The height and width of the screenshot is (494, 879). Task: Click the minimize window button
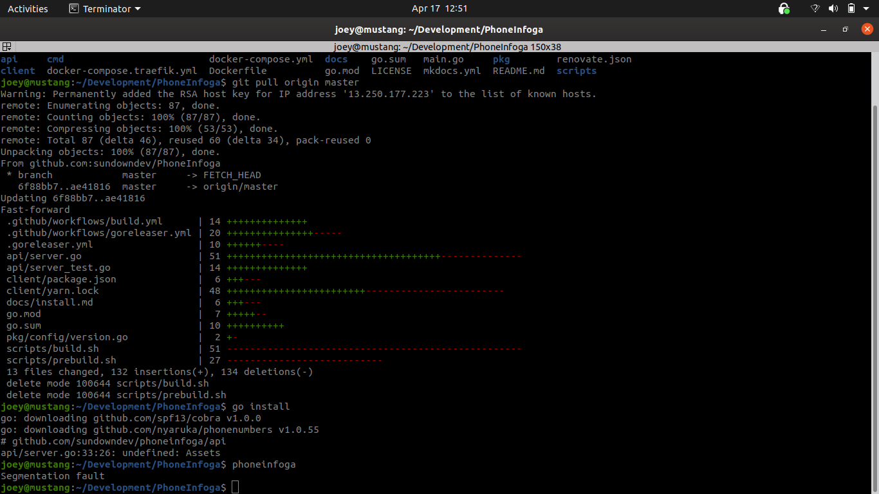coord(824,30)
